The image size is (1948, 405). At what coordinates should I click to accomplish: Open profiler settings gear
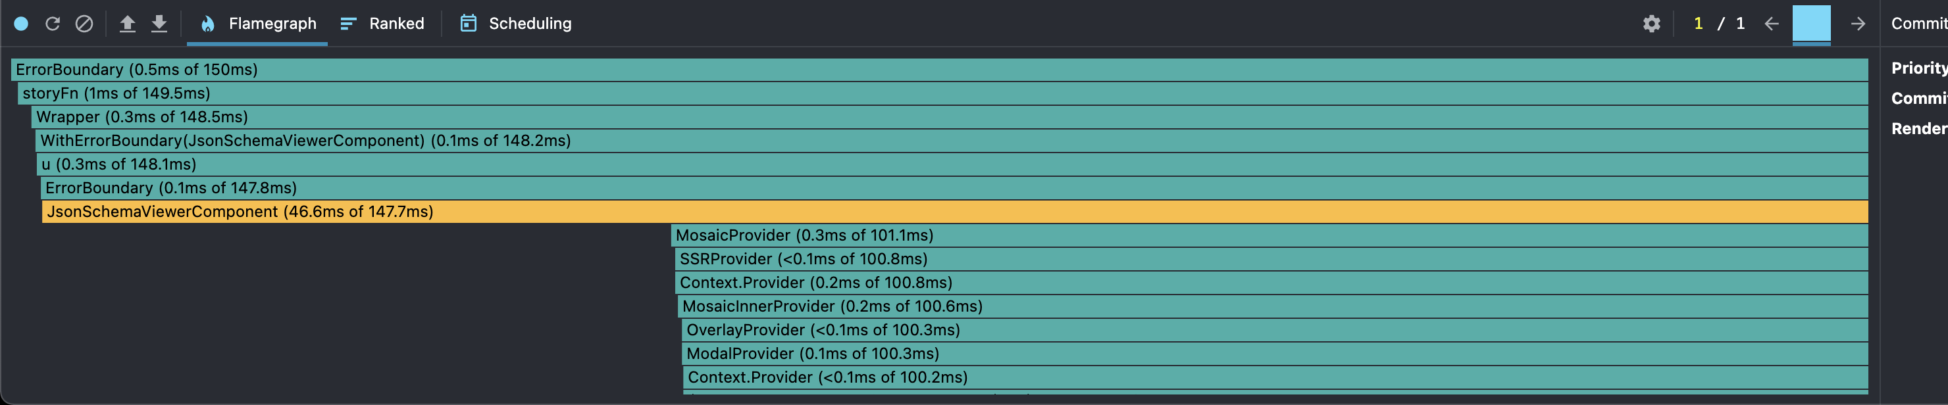pos(1652,24)
